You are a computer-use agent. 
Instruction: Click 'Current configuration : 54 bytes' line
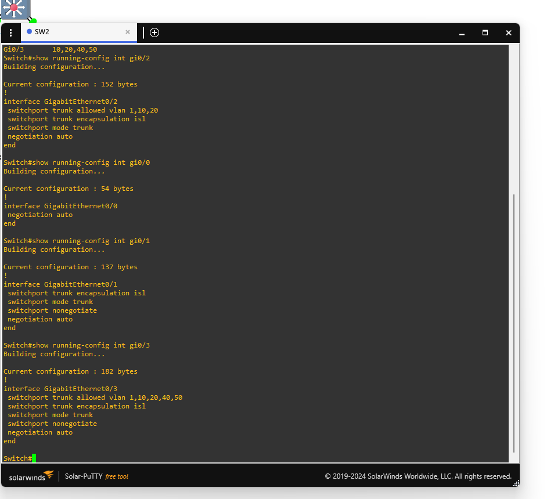(x=69, y=189)
